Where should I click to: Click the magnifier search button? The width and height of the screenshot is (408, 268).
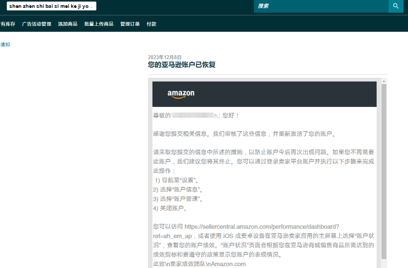click(396, 6)
